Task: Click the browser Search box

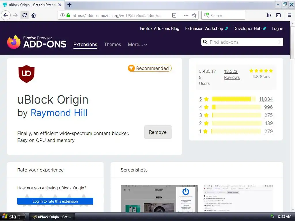Action: click(223, 16)
